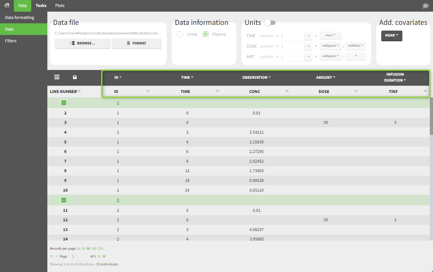Open the OBSERVATION column type dropdown
This screenshot has width=433, height=272.
tap(256, 77)
